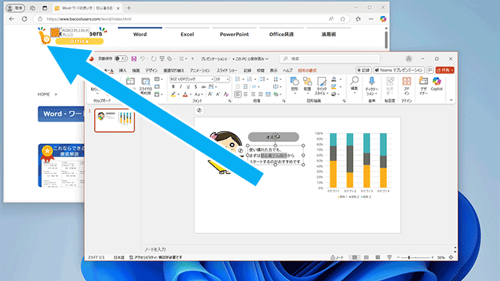Justify text in the paragraph group
The image size is (500, 281).
tap(261, 94)
